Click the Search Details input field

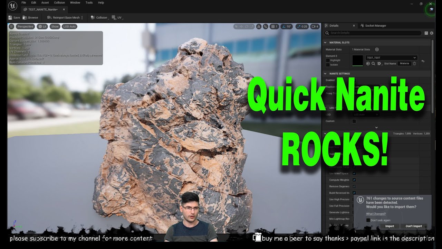pyautogui.click(x=373, y=33)
